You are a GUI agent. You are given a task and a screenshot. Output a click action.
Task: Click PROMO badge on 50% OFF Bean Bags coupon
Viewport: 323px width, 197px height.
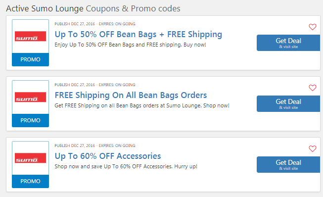[x=30, y=59]
